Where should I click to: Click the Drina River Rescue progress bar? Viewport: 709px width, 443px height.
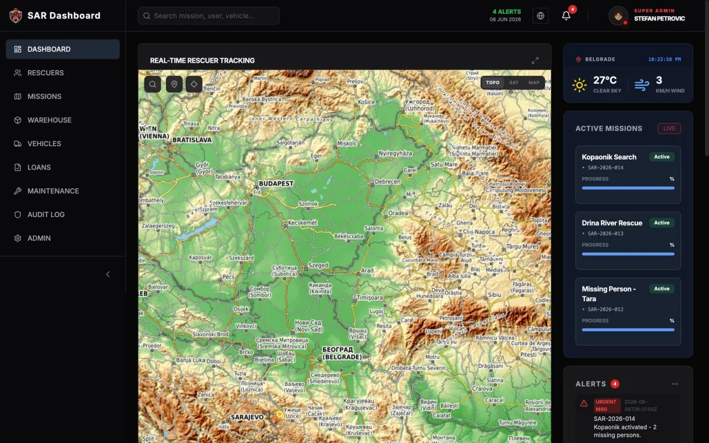628,254
